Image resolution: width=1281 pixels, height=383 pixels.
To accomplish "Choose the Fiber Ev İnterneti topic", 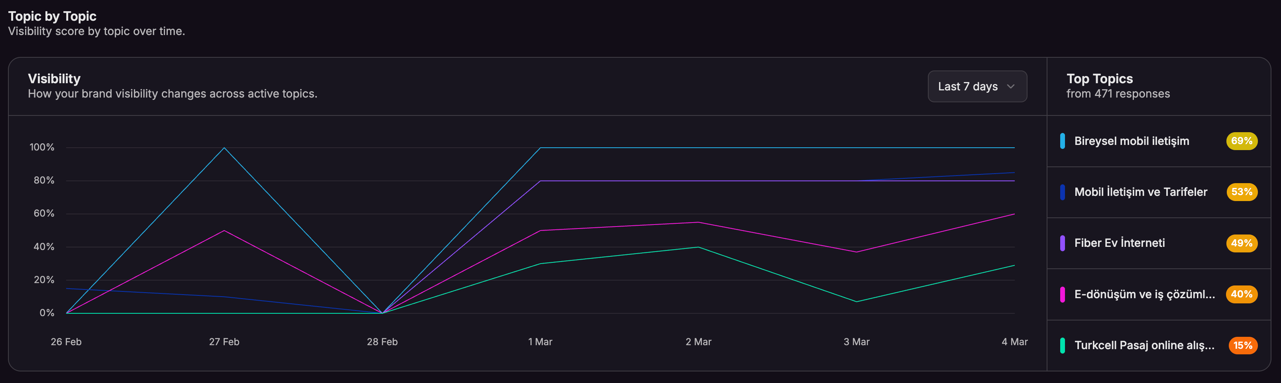I will pyautogui.click(x=1119, y=243).
